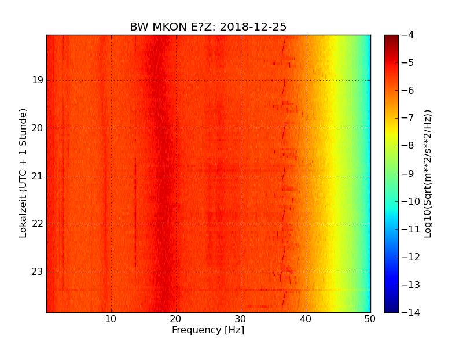Click the y-axis tick label '19'
The width and height of the screenshot is (463, 347).
coord(38,80)
